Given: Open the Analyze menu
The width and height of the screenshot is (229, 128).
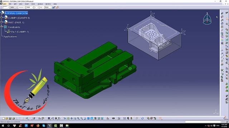Looking at the screenshot, I should 40,4.
